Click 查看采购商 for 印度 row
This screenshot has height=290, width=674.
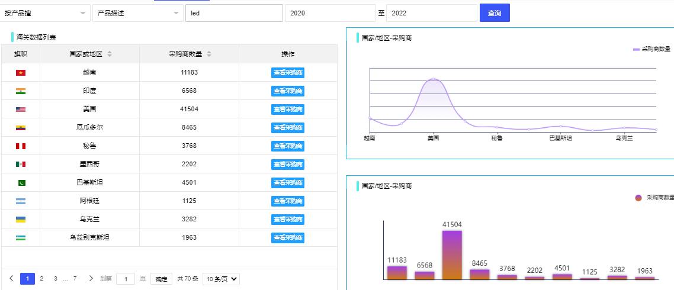[x=288, y=91]
